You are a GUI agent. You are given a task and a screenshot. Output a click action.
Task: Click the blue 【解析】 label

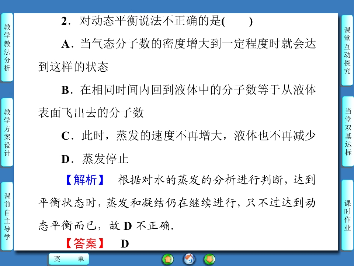pyautogui.click(x=86, y=180)
